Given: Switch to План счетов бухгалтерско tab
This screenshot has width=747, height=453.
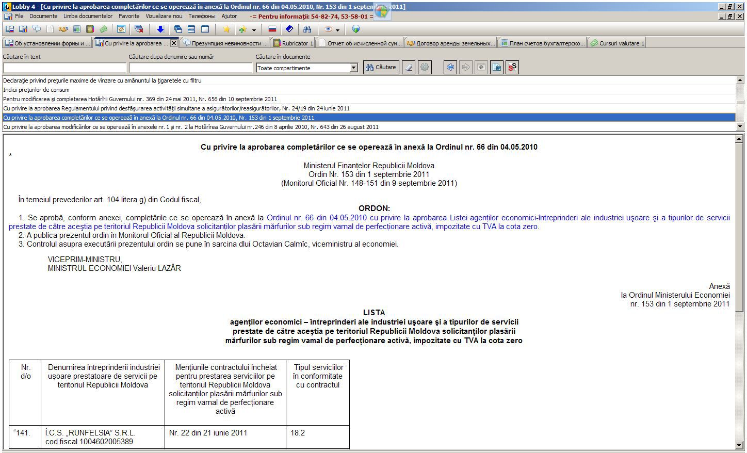Looking at the screenshot, I should click(543, 43).
